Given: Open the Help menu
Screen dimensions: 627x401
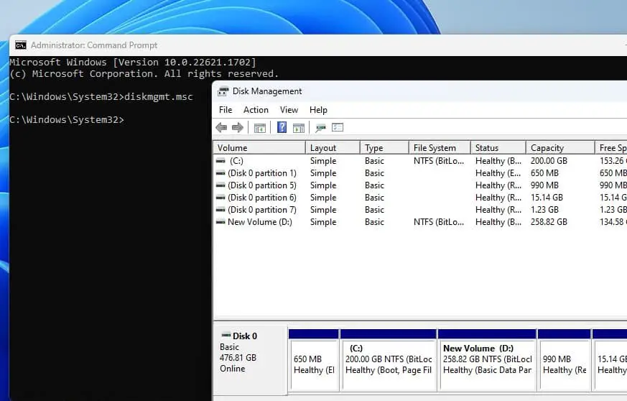Looking at the screenshot, I should point(318,110).
